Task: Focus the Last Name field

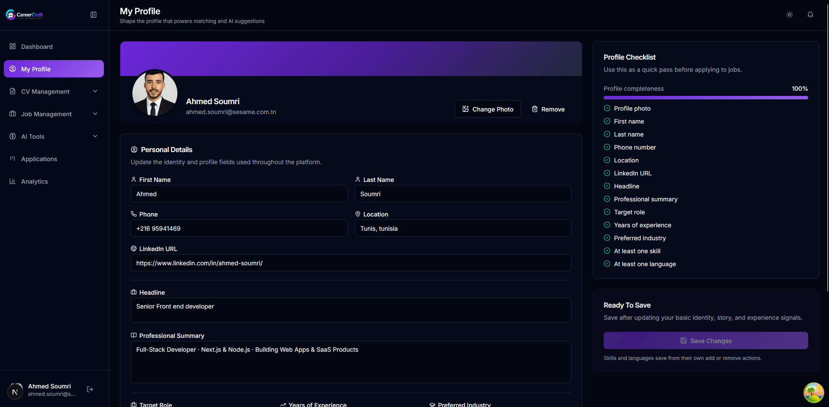Action: 463,194
